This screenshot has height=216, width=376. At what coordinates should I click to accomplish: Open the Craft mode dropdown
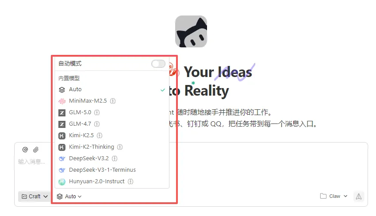[34, 197]
